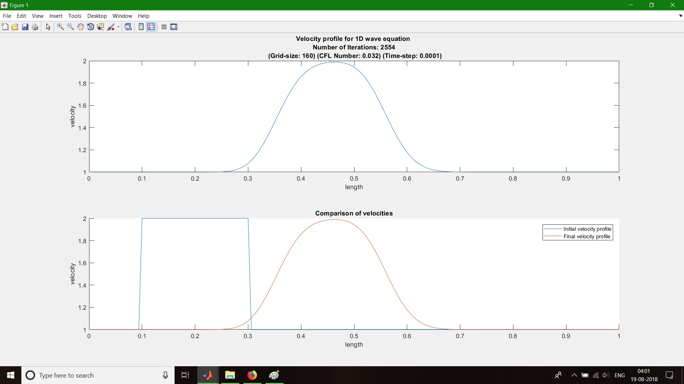This screenshot has height=384, width=684.
Task: Select the pan/hand tool icon
Action: click(80, 27)
